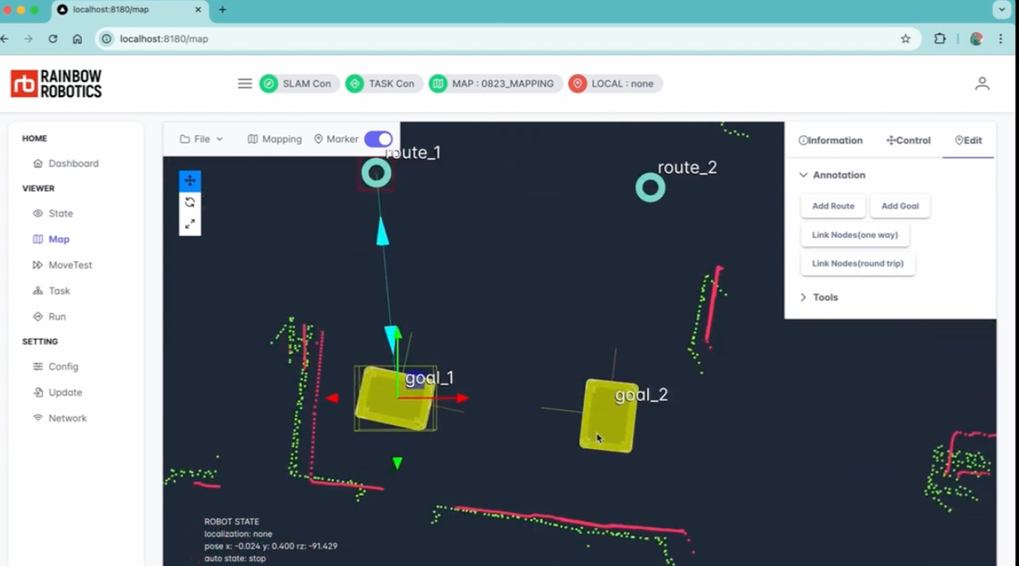Click the MAP 0823_MAPPING status icon
The height and width of the screenshot is (566, 1019).
[438, 83]
